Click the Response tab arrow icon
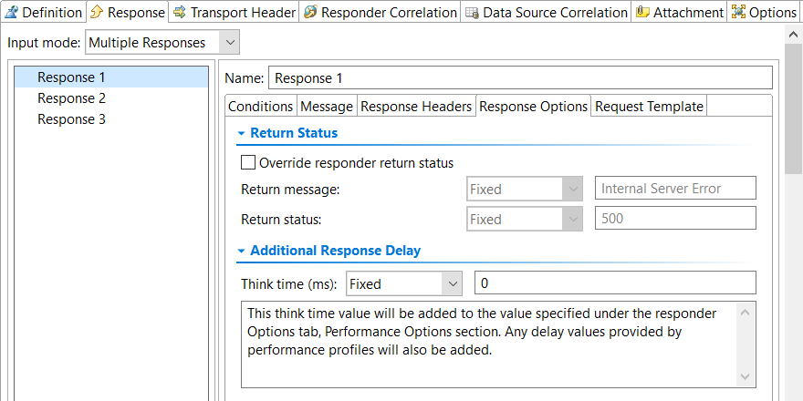 tap(97, 12)
